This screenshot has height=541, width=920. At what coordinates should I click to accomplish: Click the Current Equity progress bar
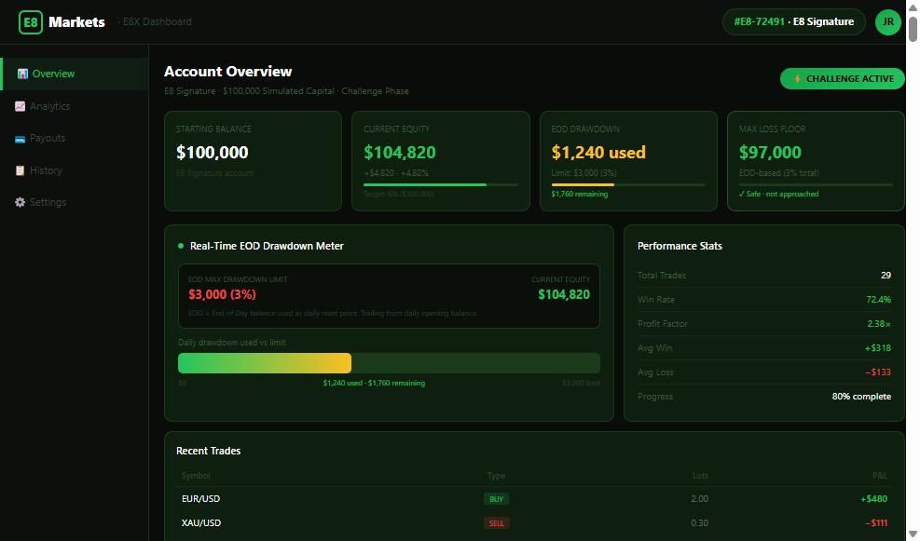[x=441, y=184]
